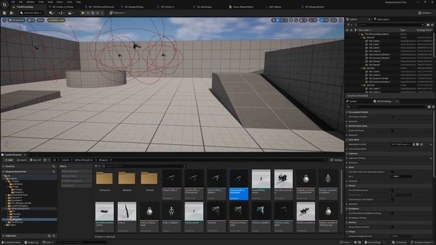Open the Outliner settings gear

[432, 24]
